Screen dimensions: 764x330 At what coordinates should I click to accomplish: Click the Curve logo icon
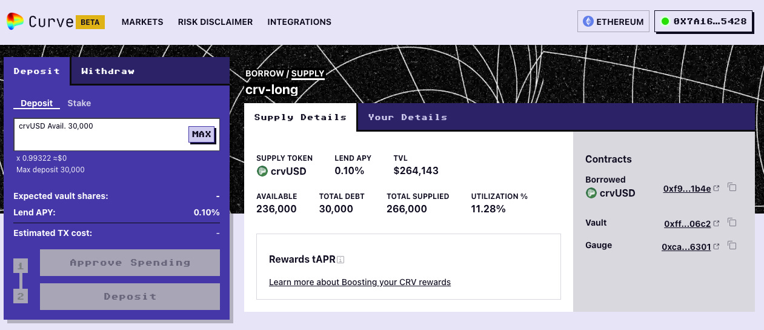(15, 22)
